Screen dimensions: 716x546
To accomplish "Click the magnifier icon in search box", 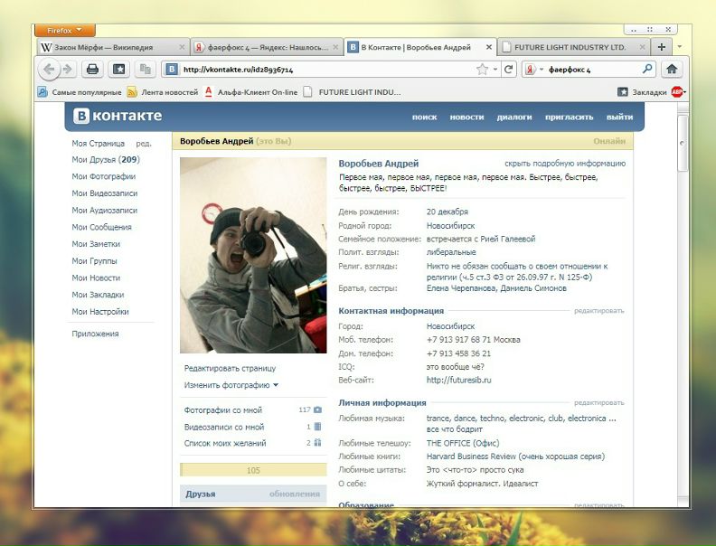I will pyautogui.click(x=647, y=69).
